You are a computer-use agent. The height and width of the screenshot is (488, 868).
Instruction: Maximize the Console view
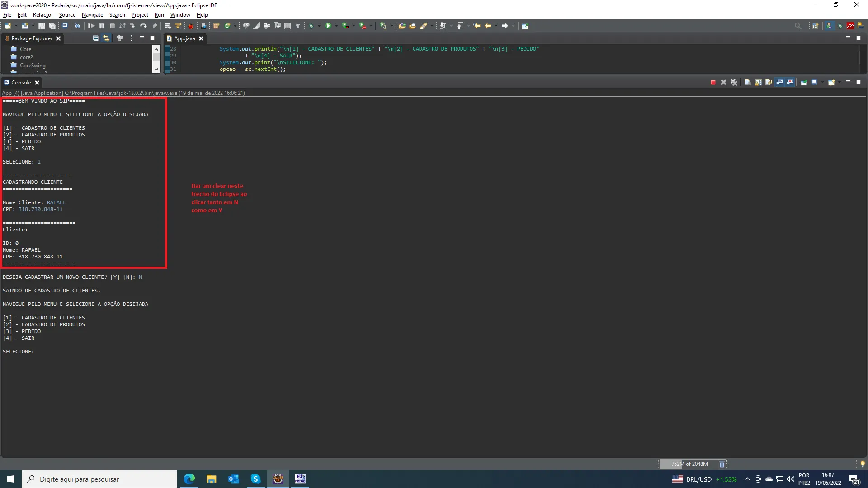(x=858, y=82)
